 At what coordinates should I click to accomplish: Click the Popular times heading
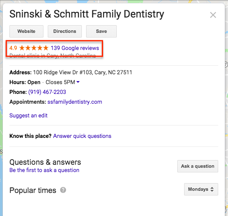point(33,190)
